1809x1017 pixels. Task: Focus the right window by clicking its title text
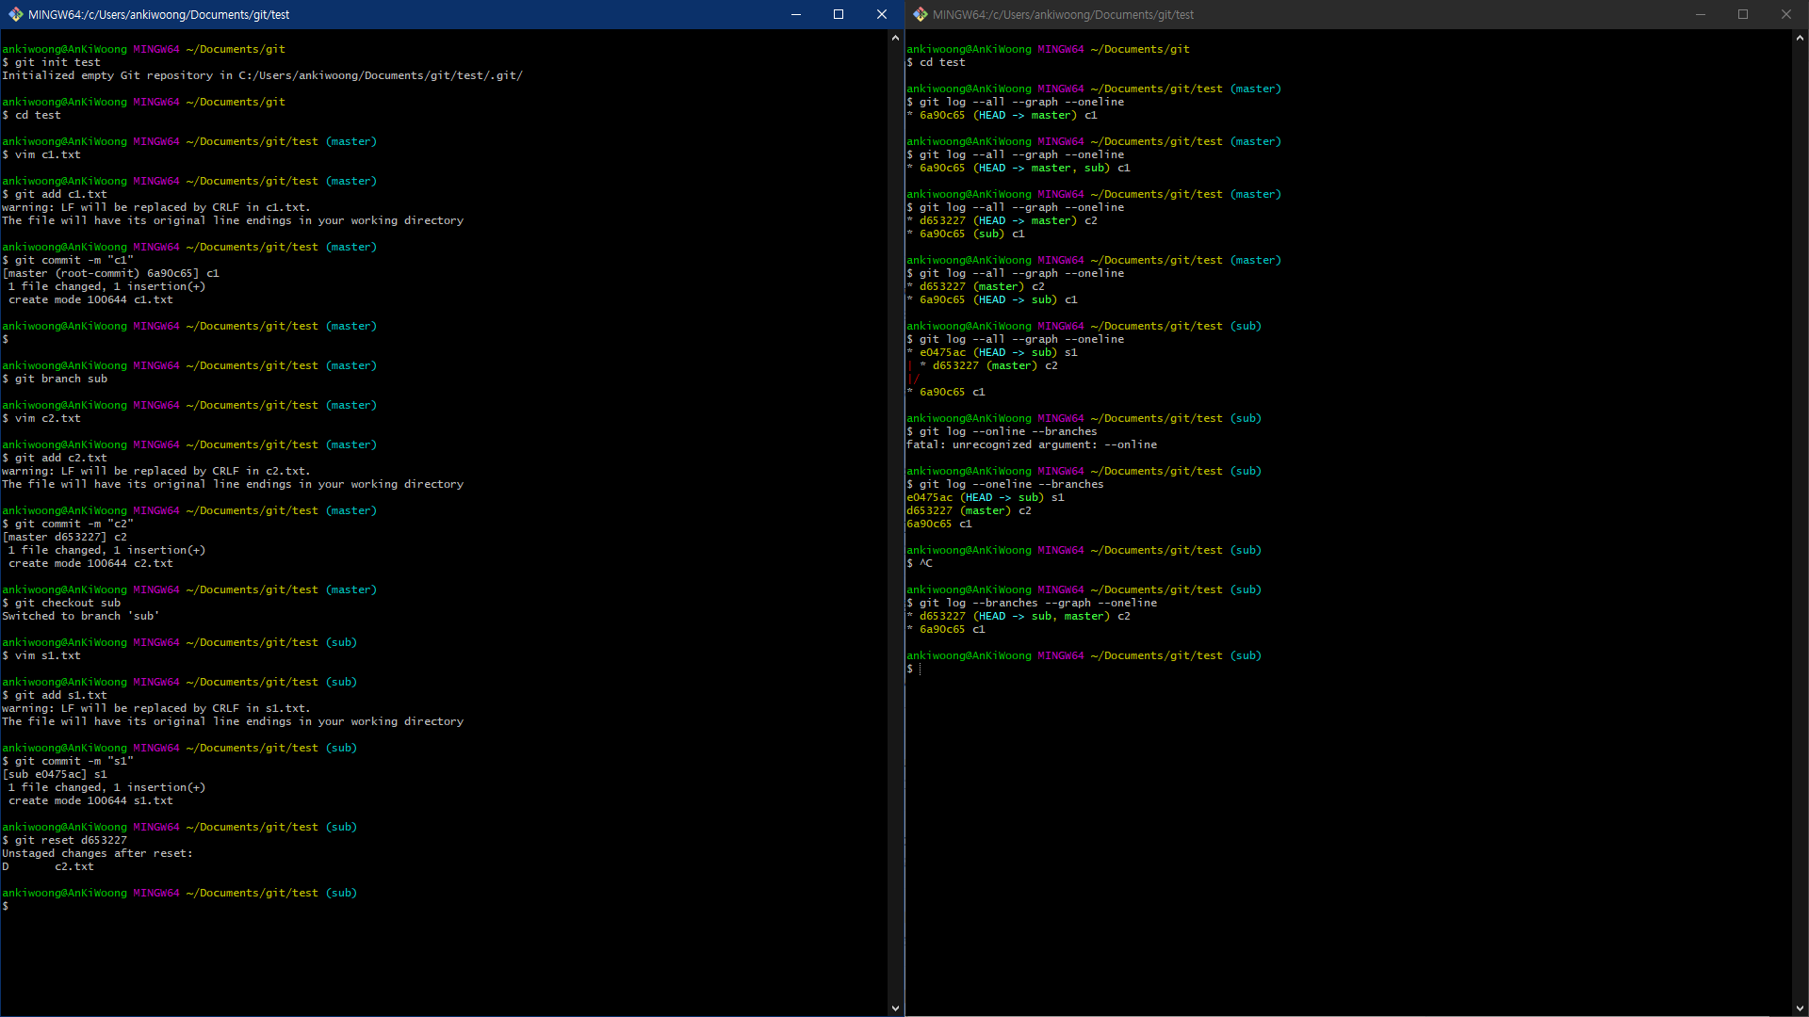(1063, 14)
